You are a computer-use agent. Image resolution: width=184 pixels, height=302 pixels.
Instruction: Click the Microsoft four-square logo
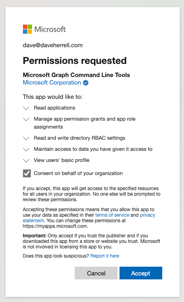(27, 29)
